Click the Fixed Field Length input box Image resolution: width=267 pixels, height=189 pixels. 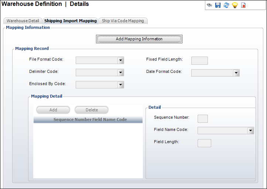199,61
